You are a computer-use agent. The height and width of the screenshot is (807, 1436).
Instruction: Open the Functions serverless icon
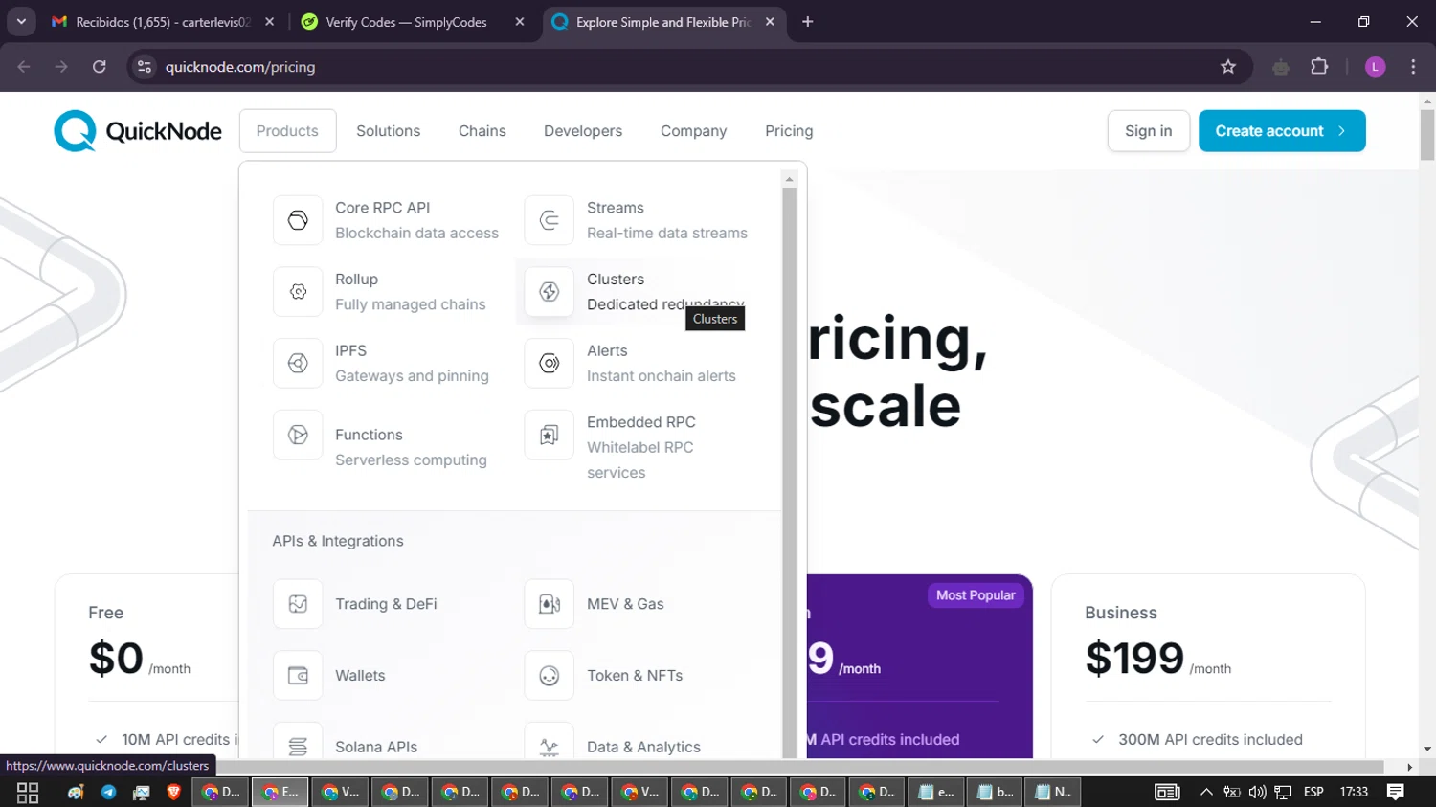[x=298, y=435]
